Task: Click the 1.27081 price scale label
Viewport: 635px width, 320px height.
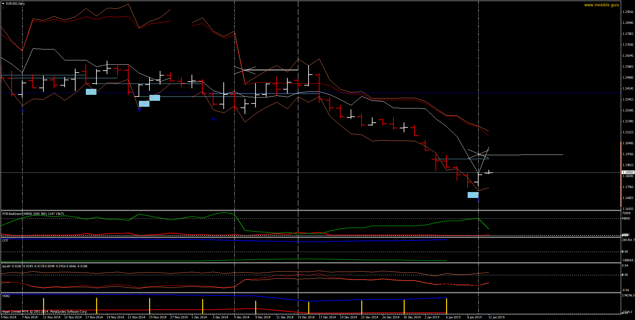Action: pos(628,45)
